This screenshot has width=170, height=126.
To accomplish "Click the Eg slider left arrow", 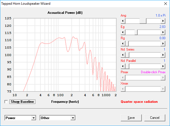I will click(x=123, y=32).
